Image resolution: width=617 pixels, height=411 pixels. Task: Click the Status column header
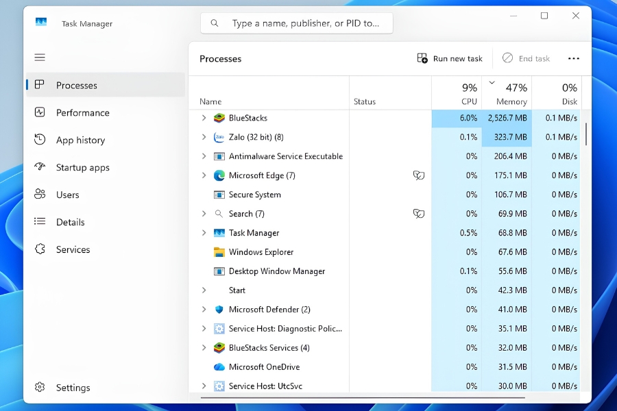[x=390, y=93]
